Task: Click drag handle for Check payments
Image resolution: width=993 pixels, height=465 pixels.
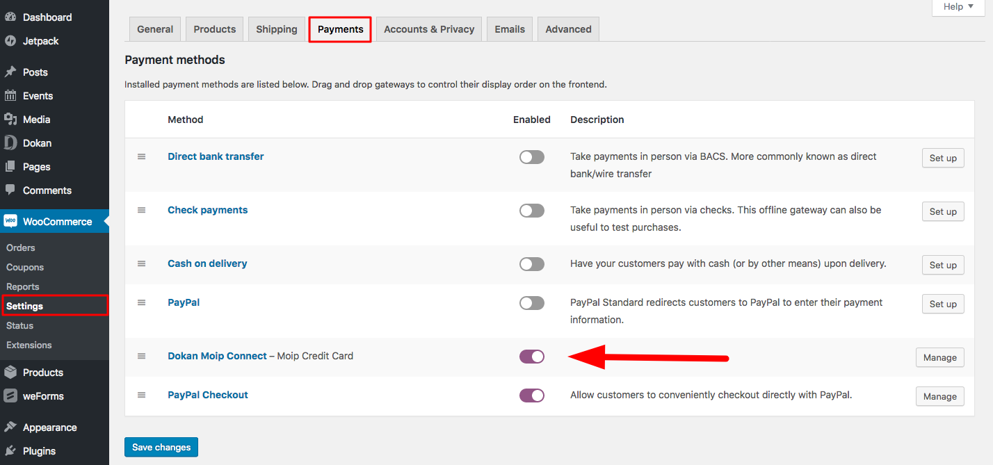Action: pyautogui.click(x=142, y=211)
